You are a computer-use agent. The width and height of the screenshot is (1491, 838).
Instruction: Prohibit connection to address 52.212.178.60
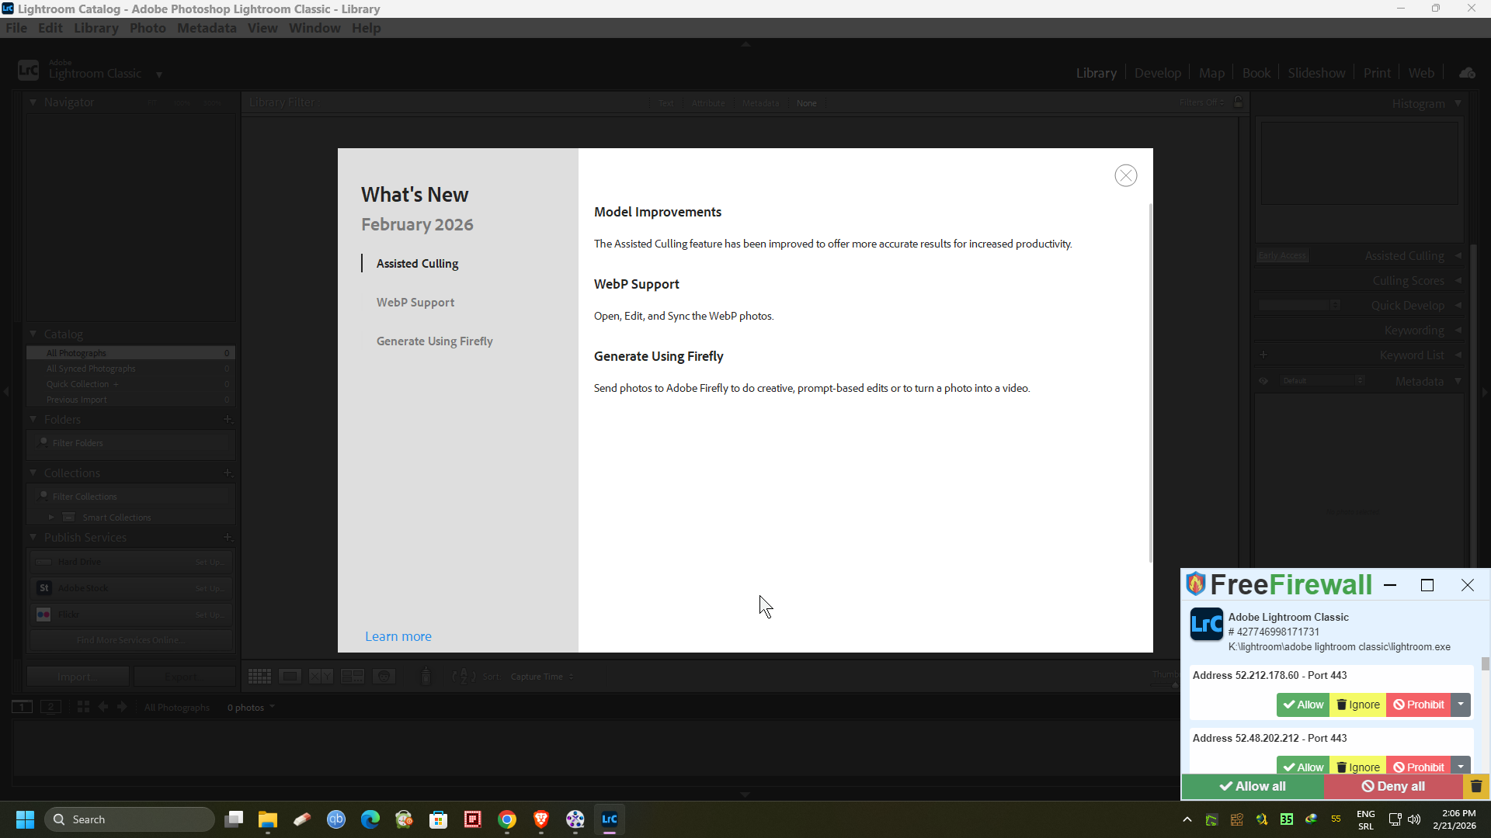[x=1419, y=705]
